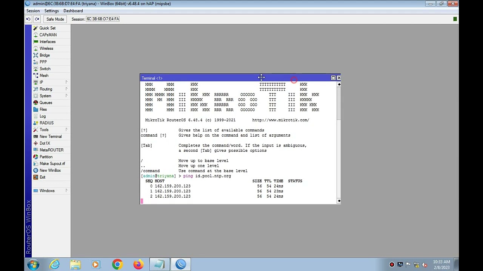483x271 pixels.
Task: Click the Redo arrow in toolbar
Action: pos(37,19)
